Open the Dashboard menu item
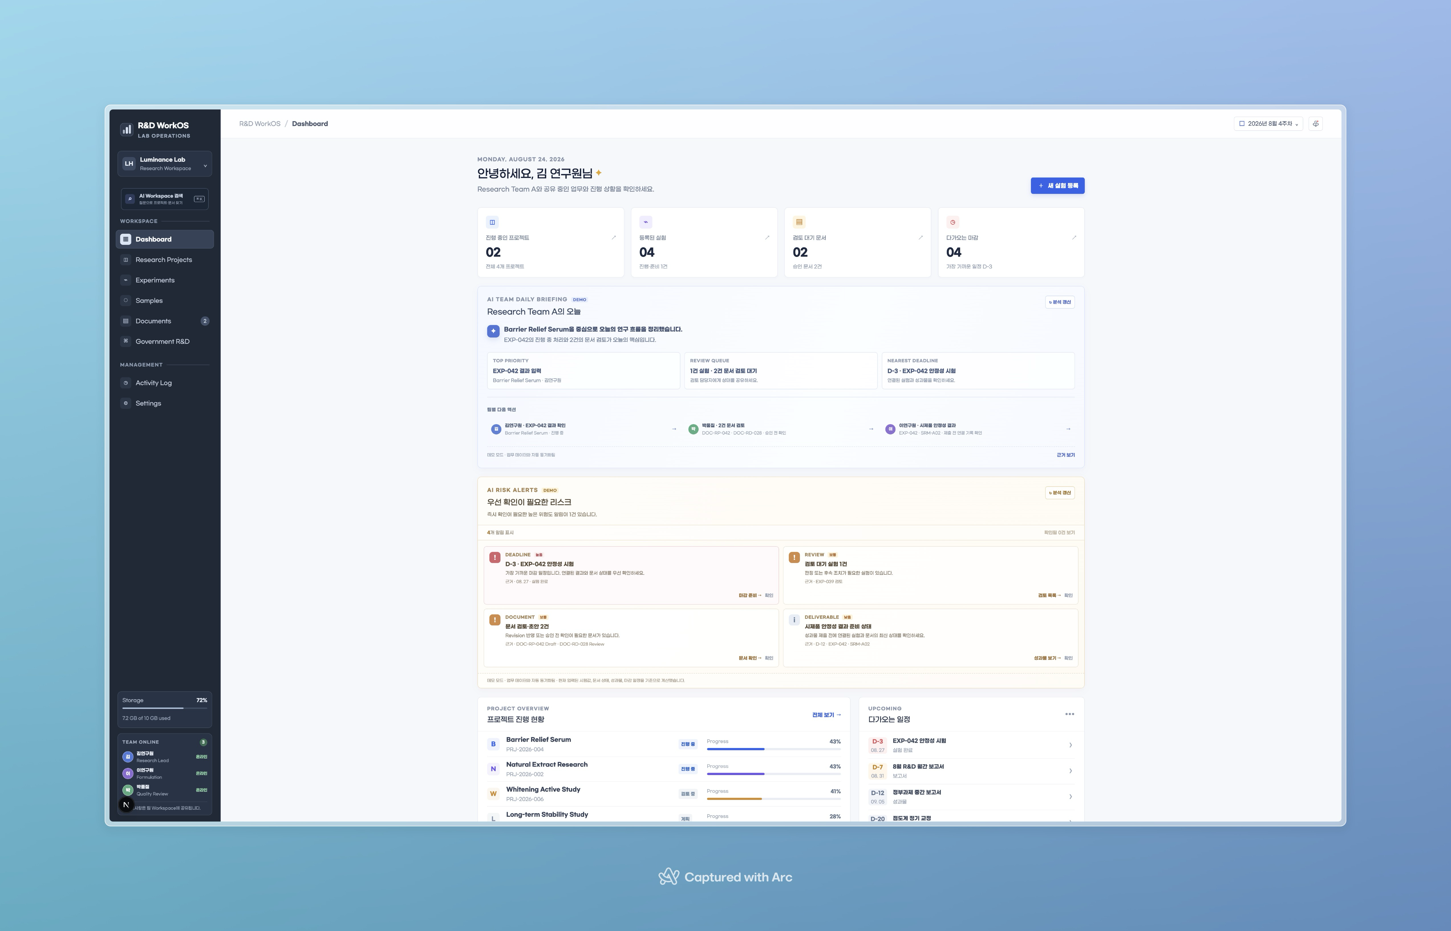 [165, 239]
